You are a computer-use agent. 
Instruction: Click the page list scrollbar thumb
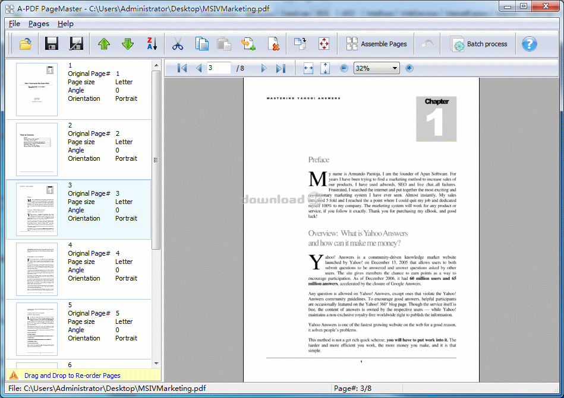point(156,160)
